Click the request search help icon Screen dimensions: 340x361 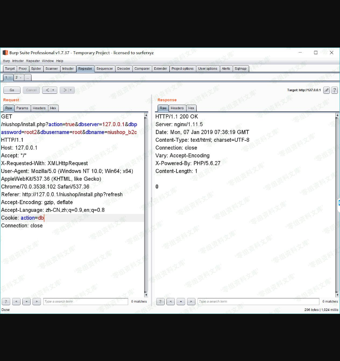point(6,301)
